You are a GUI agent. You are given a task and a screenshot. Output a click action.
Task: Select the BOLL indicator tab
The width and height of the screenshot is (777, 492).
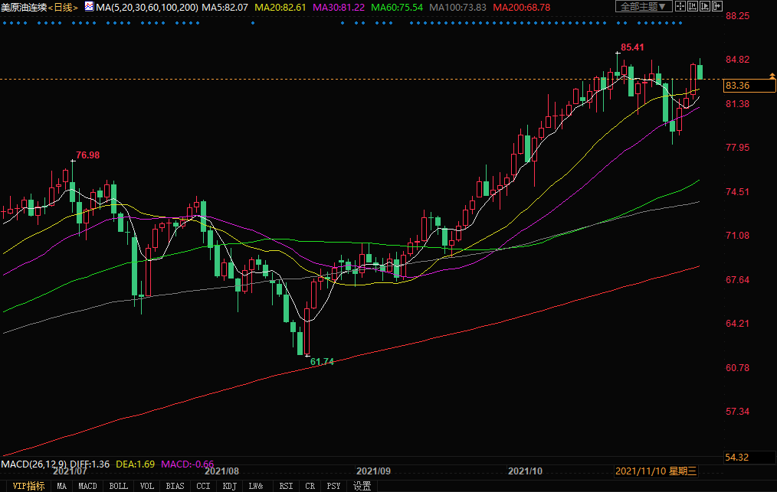119,486
